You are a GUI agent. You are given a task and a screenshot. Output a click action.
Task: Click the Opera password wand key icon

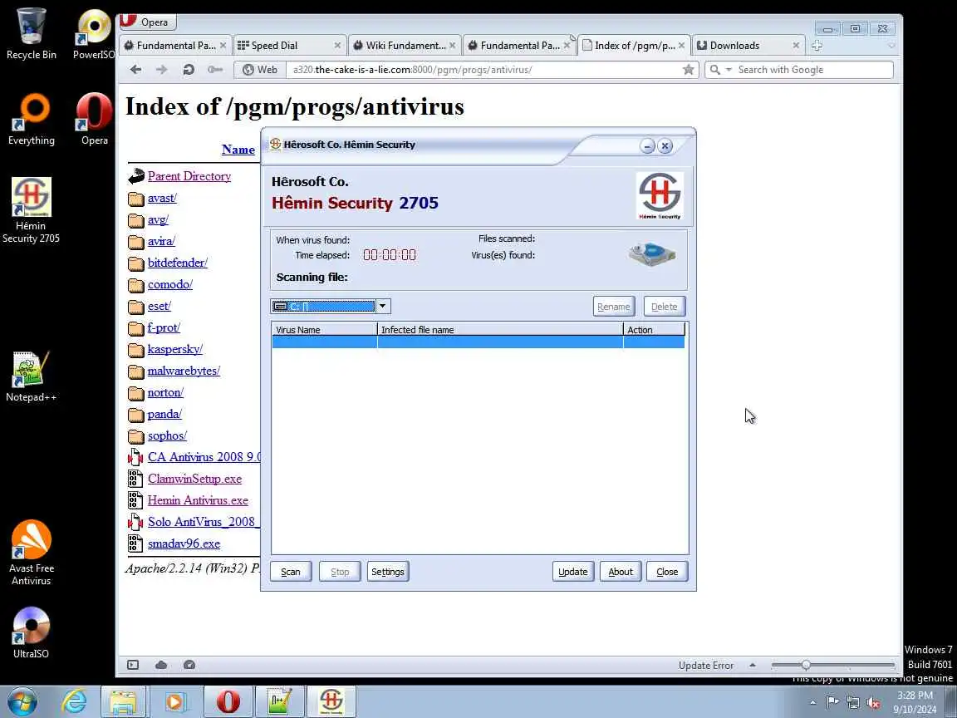pos(215,70)
